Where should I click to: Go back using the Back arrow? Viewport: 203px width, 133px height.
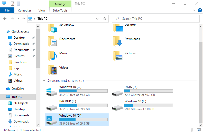coord(5,19)
